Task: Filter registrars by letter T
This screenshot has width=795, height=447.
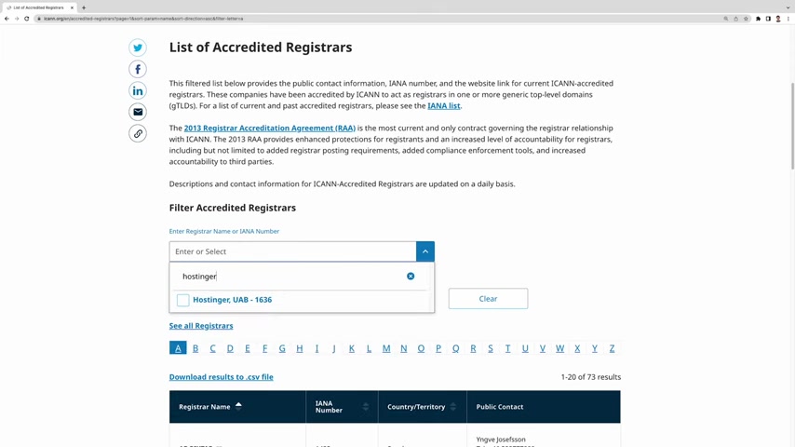Action: coord(507,348)
